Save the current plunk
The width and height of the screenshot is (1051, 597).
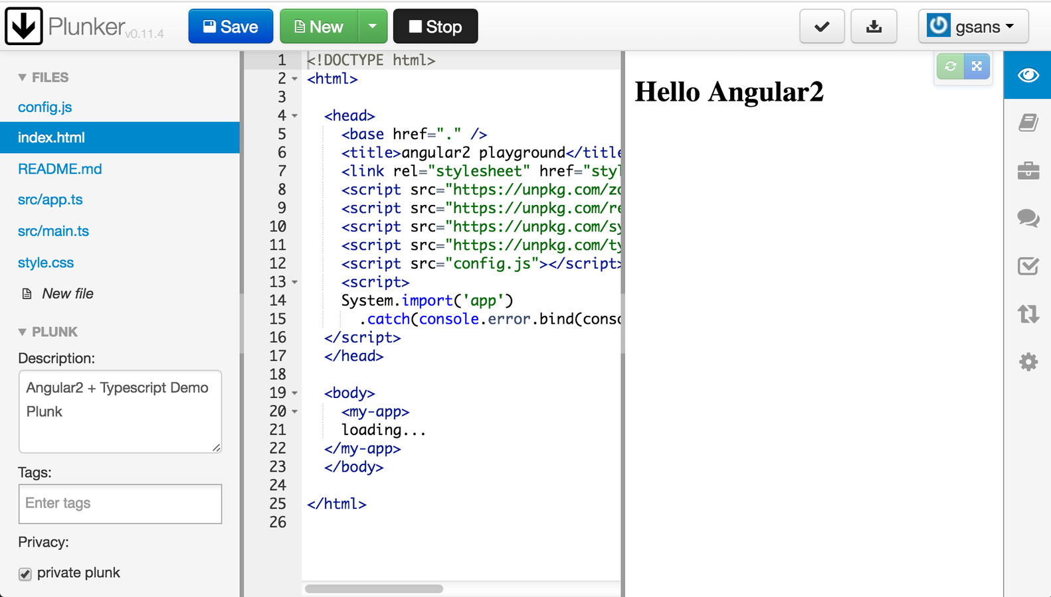pyautogui.click(x=231, y=27)
